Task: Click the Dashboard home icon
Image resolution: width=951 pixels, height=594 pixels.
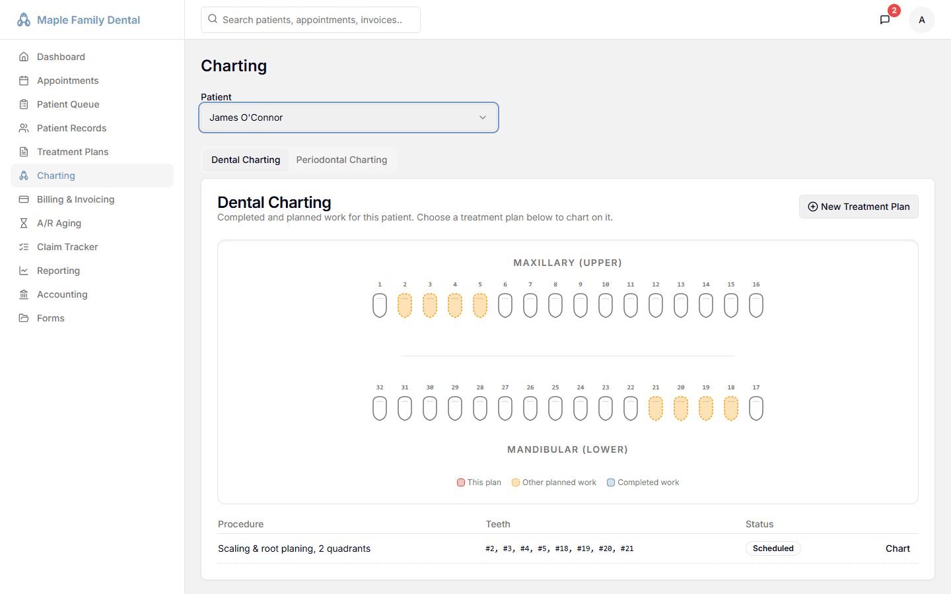Action: (x=24, y=57)
